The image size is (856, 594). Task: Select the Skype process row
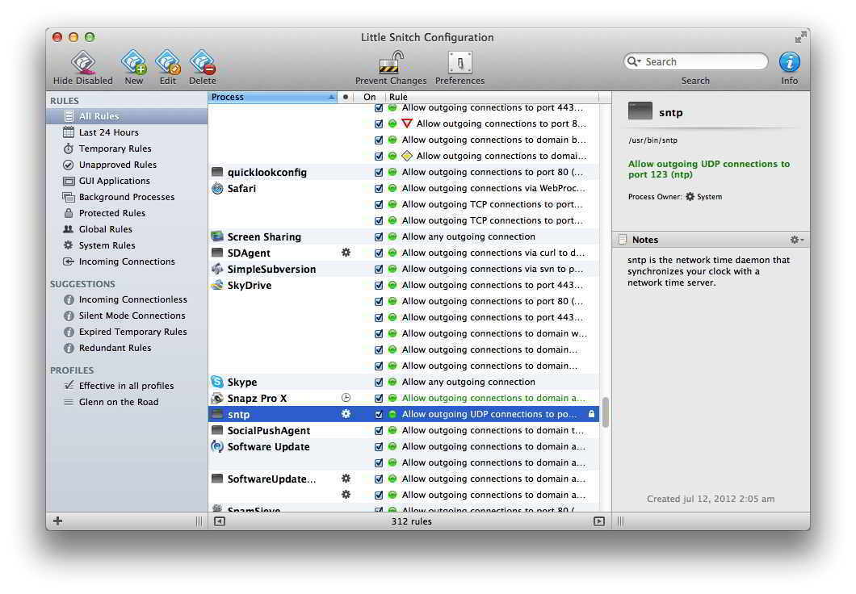click(x=242, y=382)
